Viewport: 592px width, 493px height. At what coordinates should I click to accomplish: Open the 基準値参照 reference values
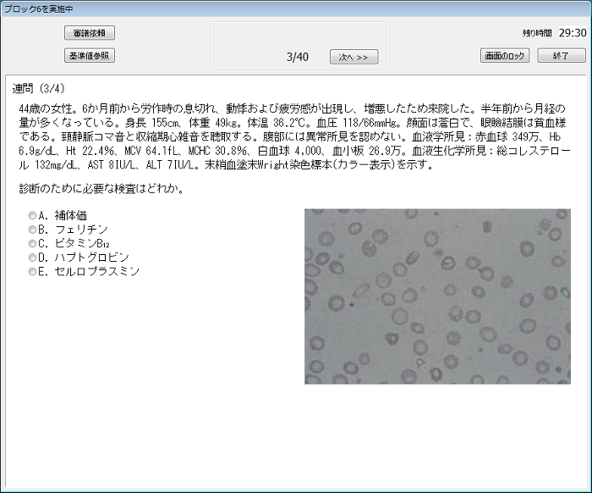pyautogui.click(x=90, y=56)
